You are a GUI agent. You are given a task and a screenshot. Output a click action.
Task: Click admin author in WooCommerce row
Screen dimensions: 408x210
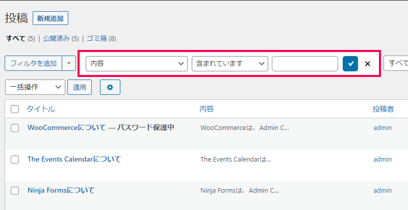tap(382, 128)
